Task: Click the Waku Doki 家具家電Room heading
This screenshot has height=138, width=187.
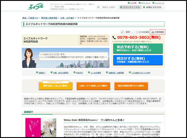Action: click(94, 120)
